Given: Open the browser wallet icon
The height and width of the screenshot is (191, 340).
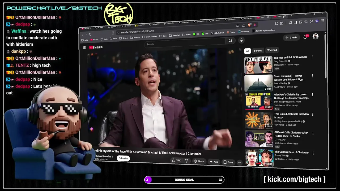Looking at the screenshot, I should point(301,22).
